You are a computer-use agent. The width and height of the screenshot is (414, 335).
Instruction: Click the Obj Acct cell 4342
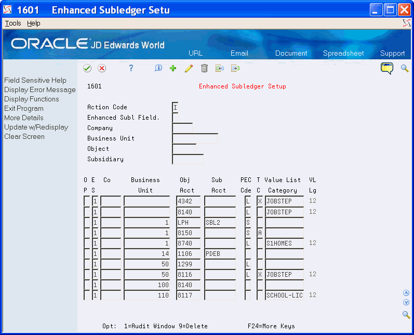click(x=188, y=201)
